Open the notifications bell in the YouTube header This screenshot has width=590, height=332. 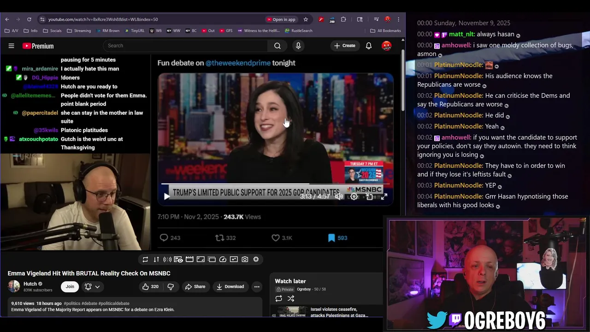coord(369,46)
